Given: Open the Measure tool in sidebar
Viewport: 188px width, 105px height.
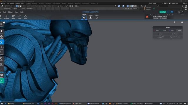Looking at the screenshot, I should (x=1, y=69).
